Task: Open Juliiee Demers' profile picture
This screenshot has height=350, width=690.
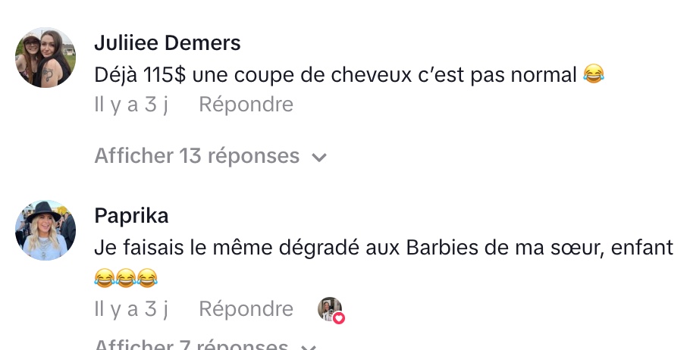Action: click(45, 58)
